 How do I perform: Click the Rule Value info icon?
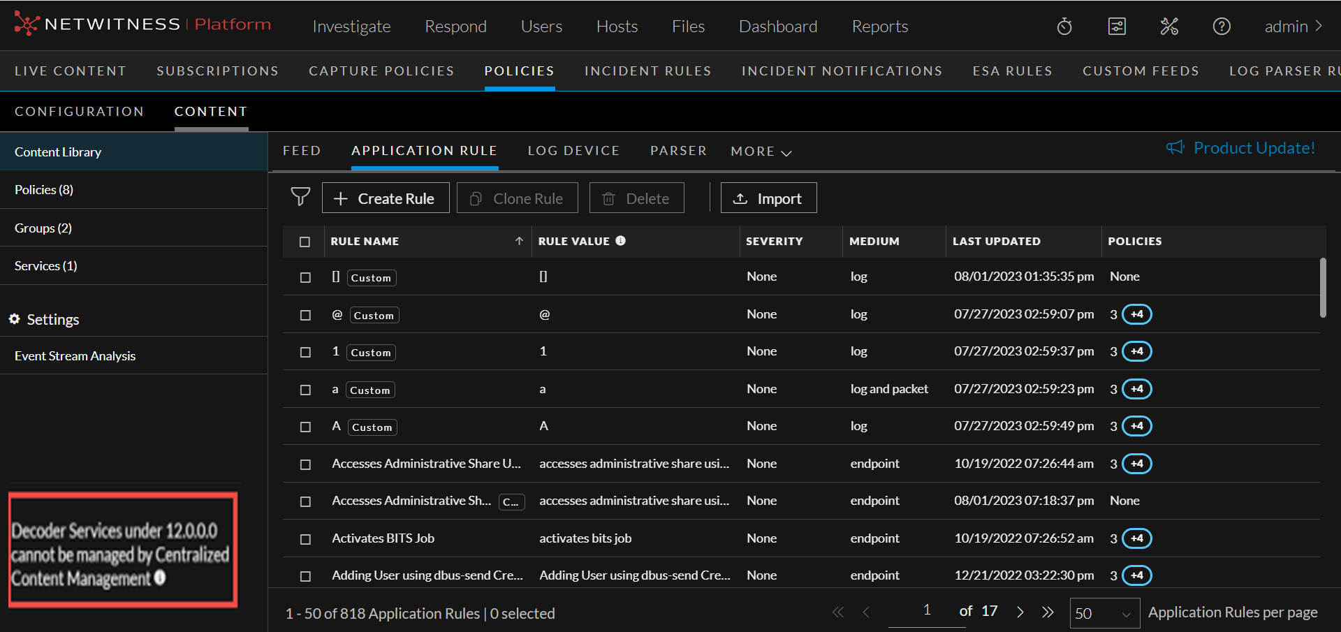click(x=620, y=241)
